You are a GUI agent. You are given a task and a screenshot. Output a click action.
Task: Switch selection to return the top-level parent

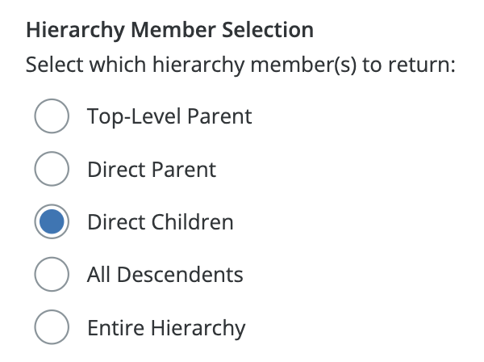tap(51, 116)
